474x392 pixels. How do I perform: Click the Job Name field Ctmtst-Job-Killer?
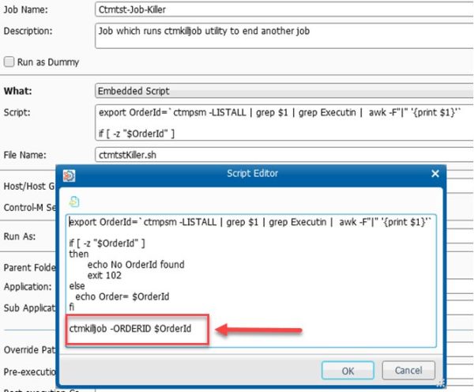(284, 9)
